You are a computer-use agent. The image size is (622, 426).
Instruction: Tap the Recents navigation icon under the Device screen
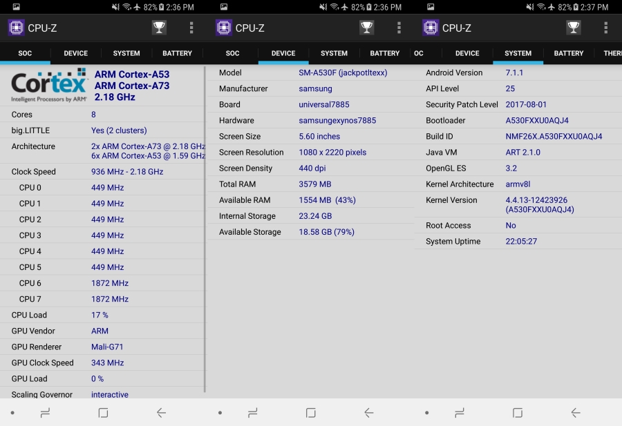click(x=253, y=413)
